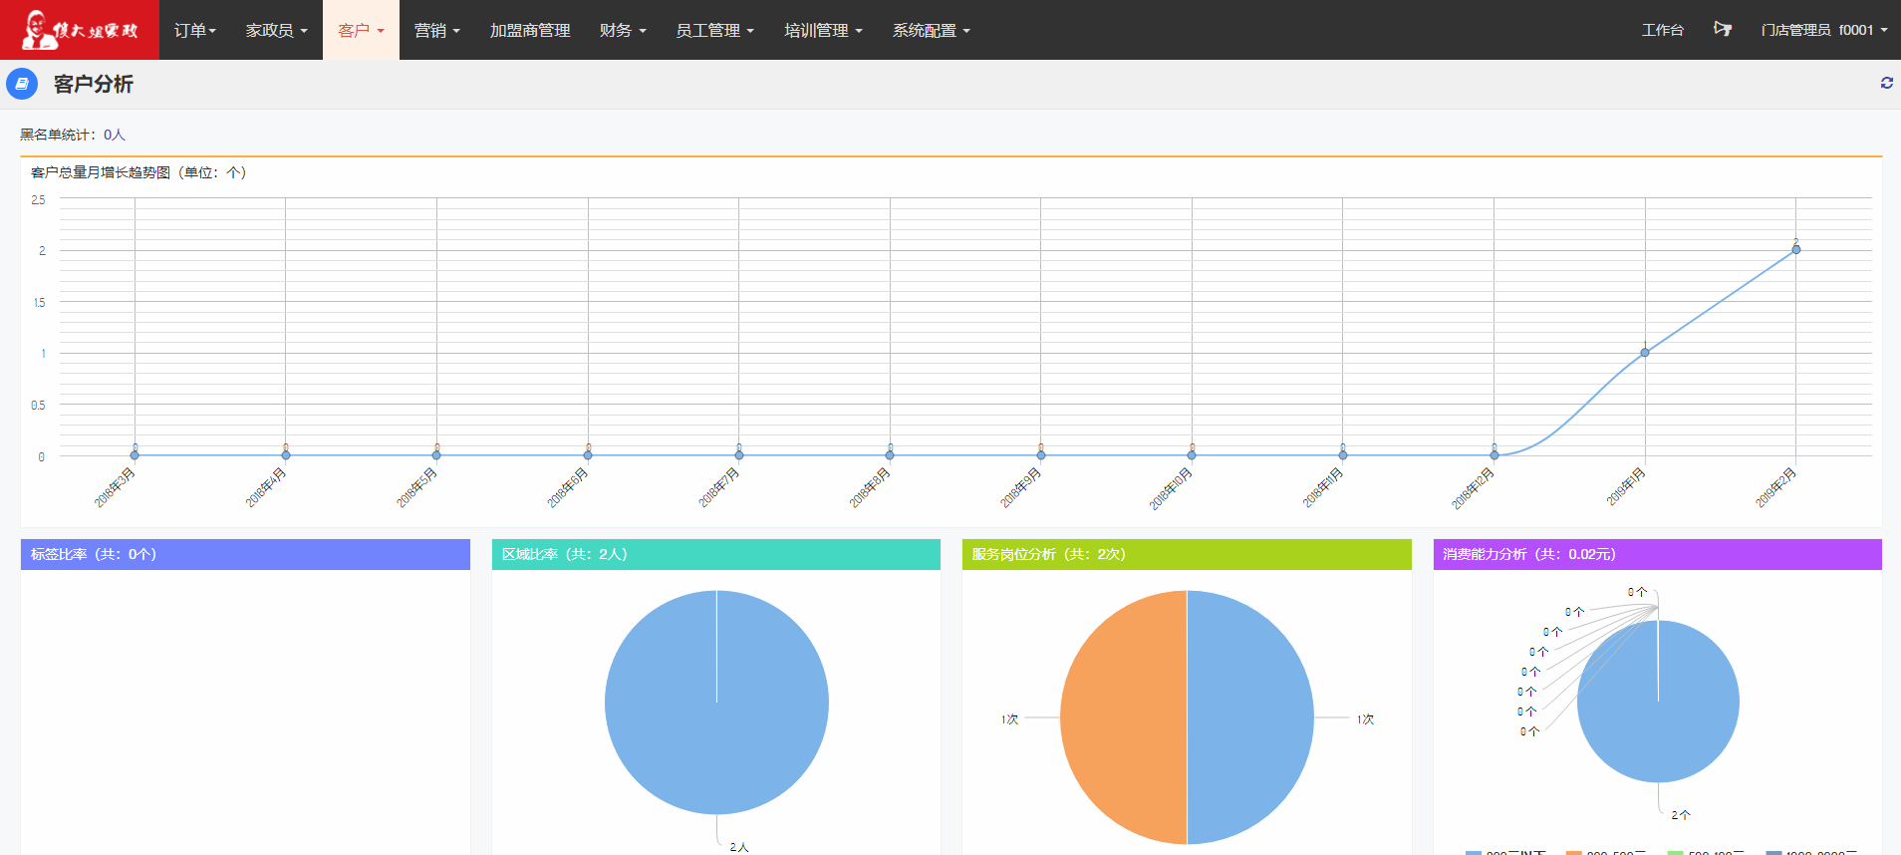Screen dimensions: 1901x855
Task: Refresh the customer analysis page
Action: click(1887, 83)
